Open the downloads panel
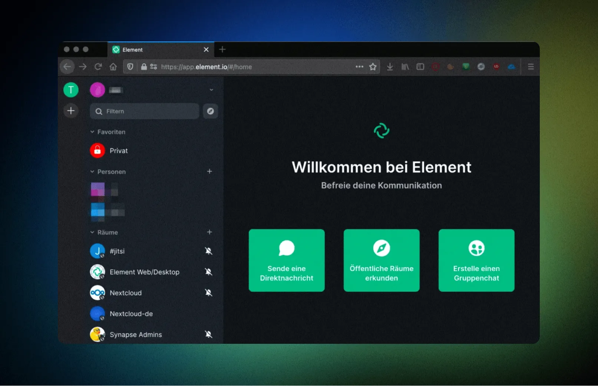598x386 pixels. (x=390, y=67)
